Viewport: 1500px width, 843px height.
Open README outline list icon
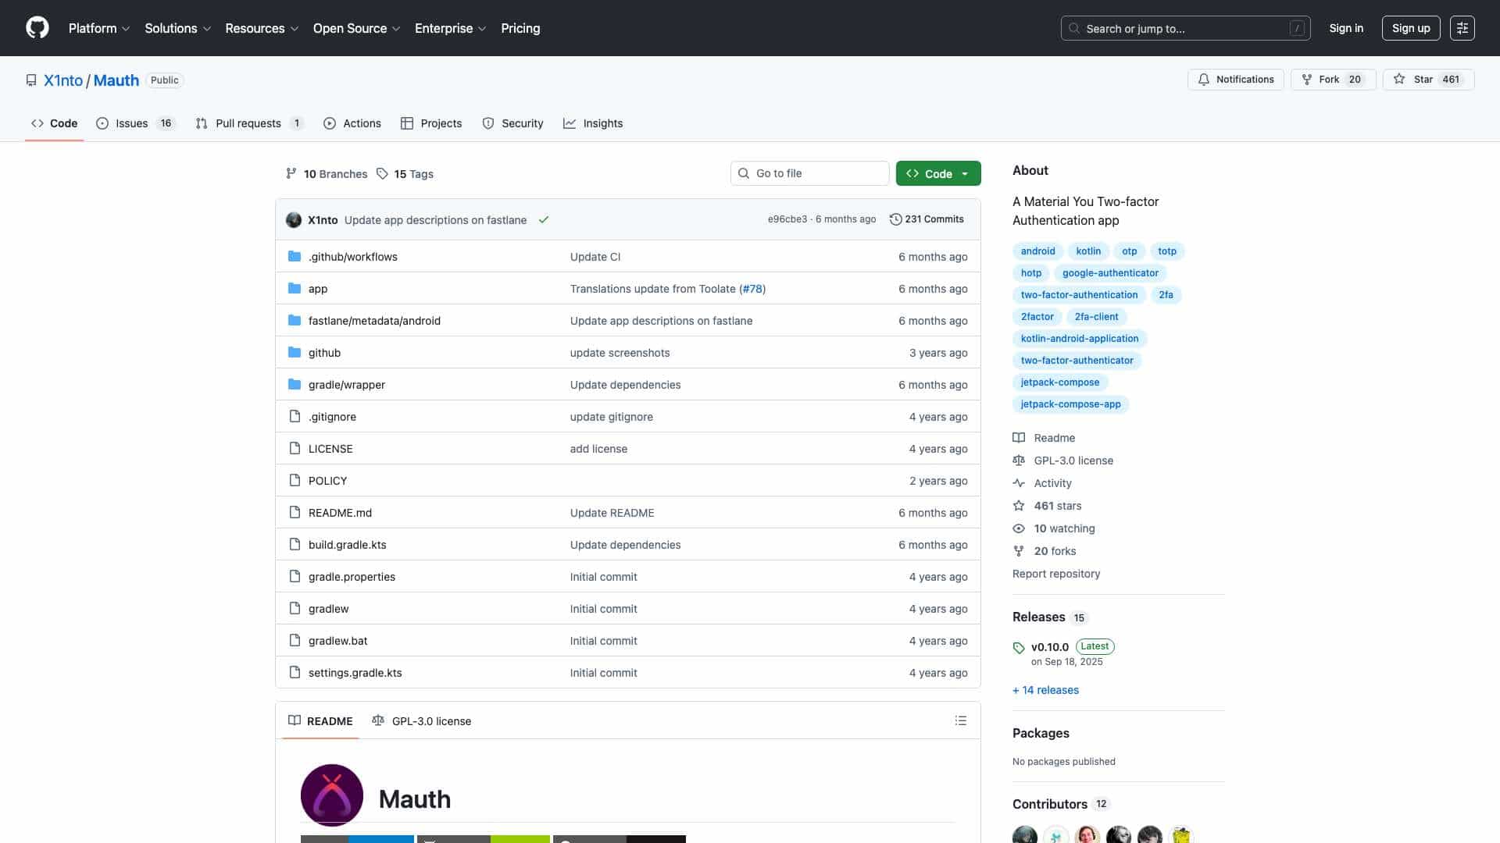pyautogui.click(x=961, y=720)
